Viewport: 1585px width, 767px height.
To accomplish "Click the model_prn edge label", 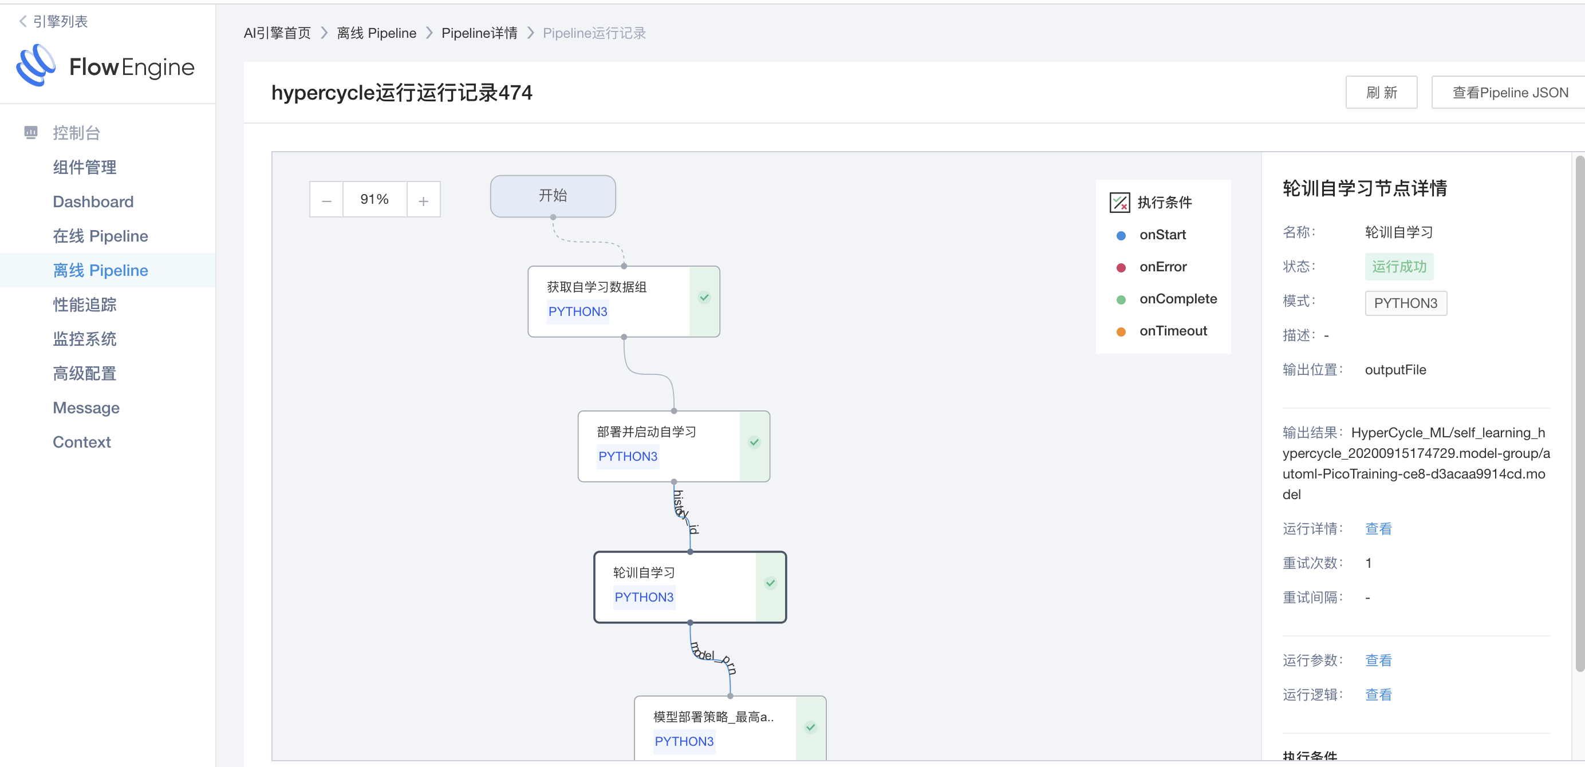I will point(712,658).
